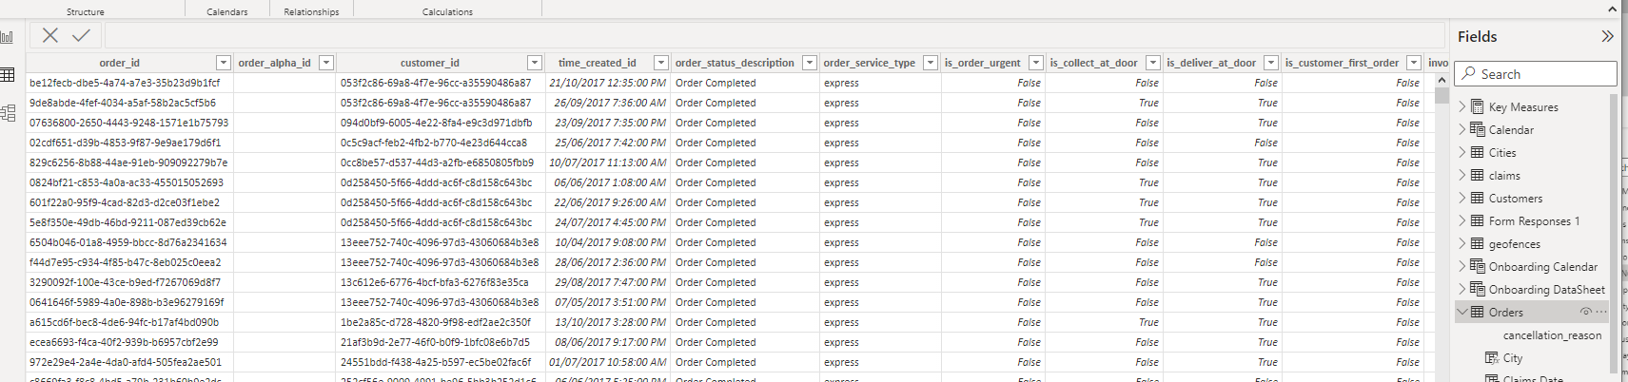This screenshot has width=1628, height=382.
Task: Open filter dropdown for is_collect_at_door column
Action: coord(1153,63)
